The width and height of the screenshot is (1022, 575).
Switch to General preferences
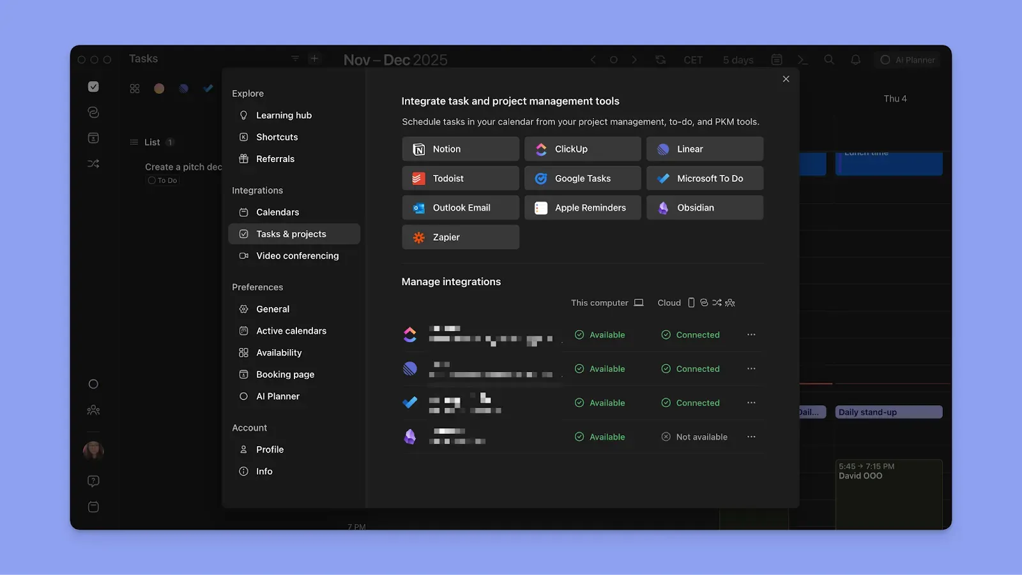pyautogui.click(x=273, y=308)
